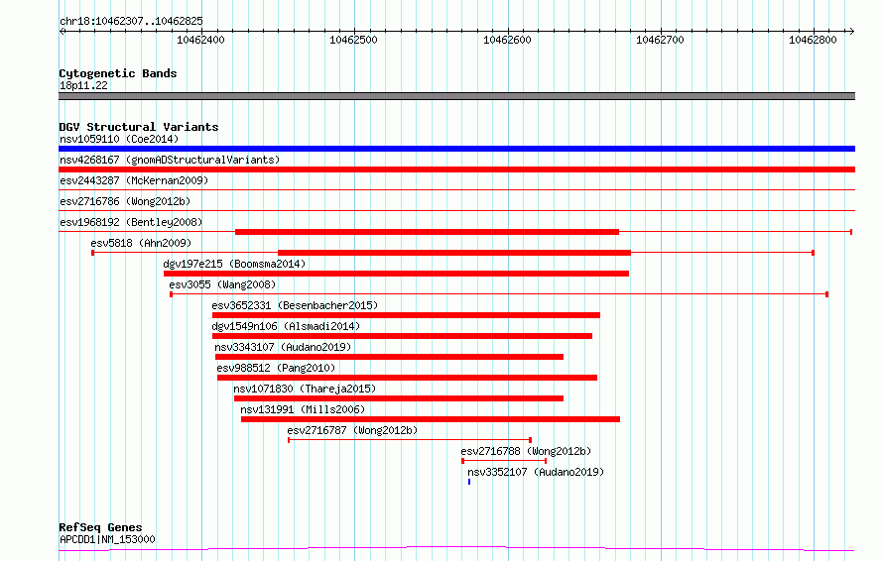Screen dimensions: 883x561
Task: Click the ruler's right arrow end
Action: [x=851, y=32]
